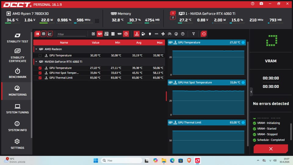
Task: Click the taskbar search box
Action: [122, 160]
